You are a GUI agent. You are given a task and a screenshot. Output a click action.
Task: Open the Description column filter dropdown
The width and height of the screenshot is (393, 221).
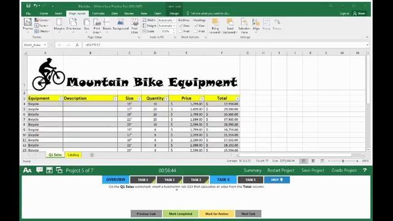(x=115, y=99)
